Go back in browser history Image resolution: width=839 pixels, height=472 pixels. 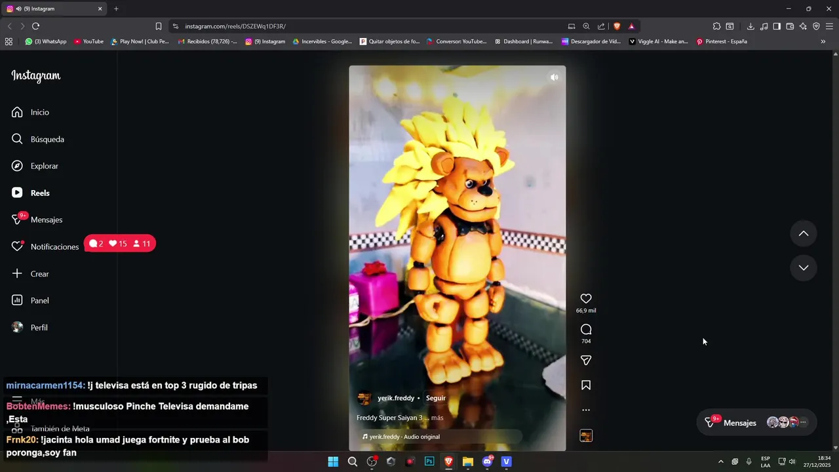9,26
